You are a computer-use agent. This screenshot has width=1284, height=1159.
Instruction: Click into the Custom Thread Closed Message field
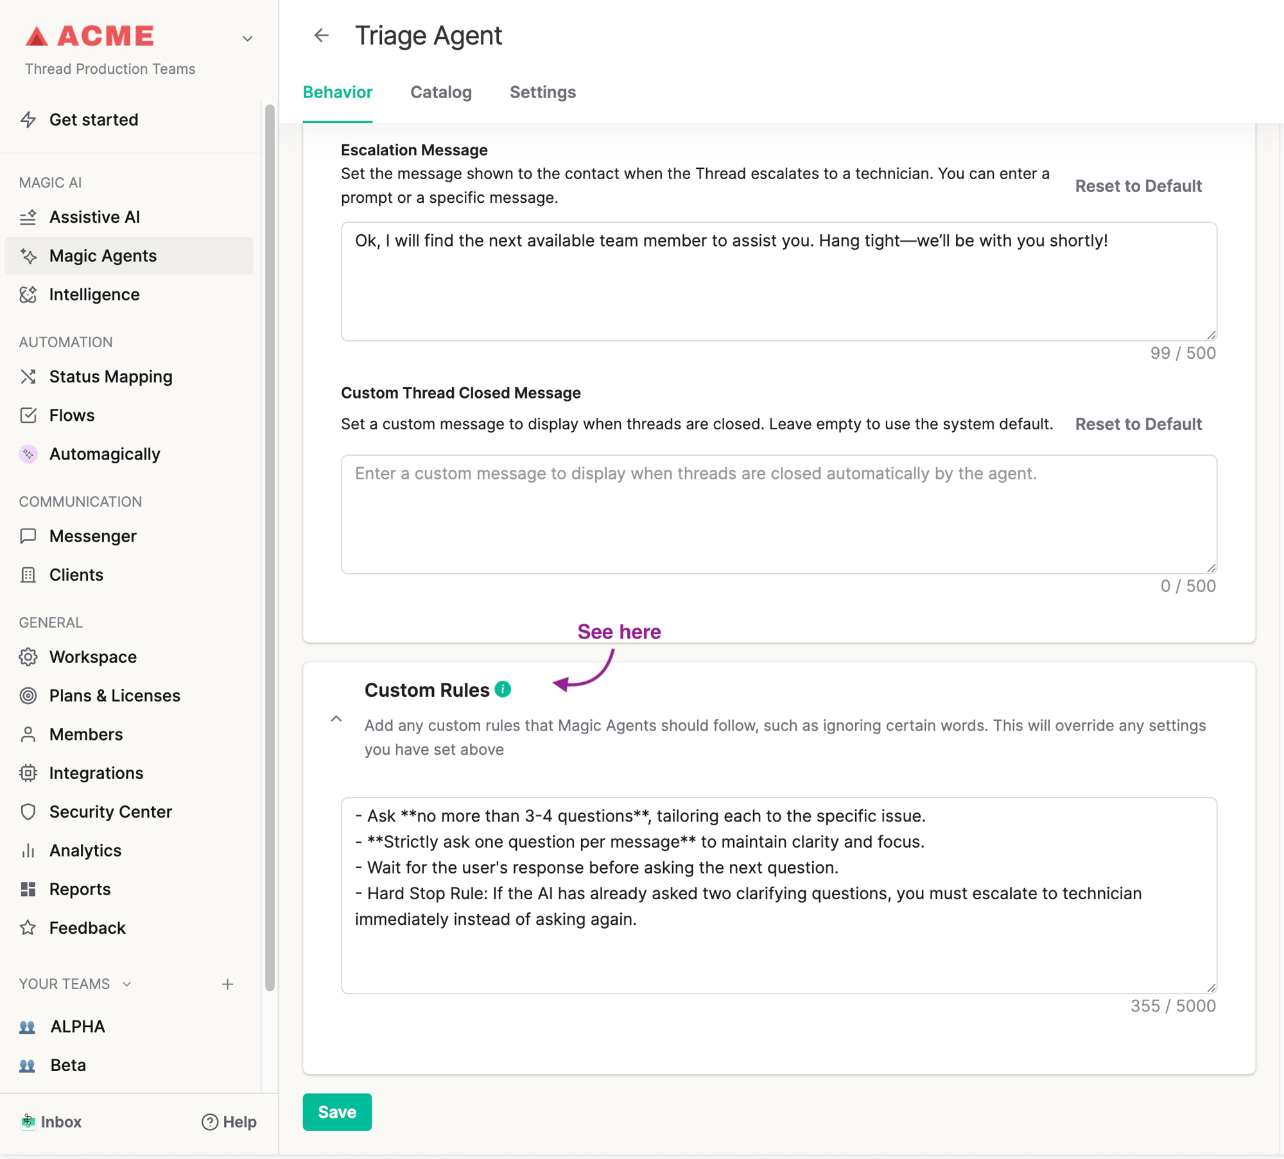pyautogui.click(x=779, y=515)
